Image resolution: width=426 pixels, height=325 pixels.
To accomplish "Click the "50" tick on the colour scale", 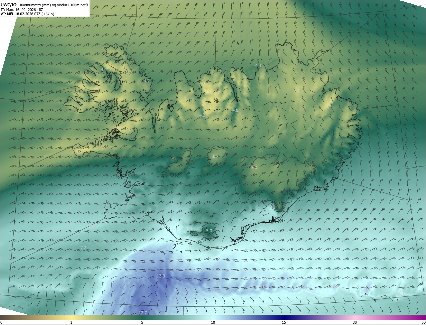I will [x=423, y=322].
